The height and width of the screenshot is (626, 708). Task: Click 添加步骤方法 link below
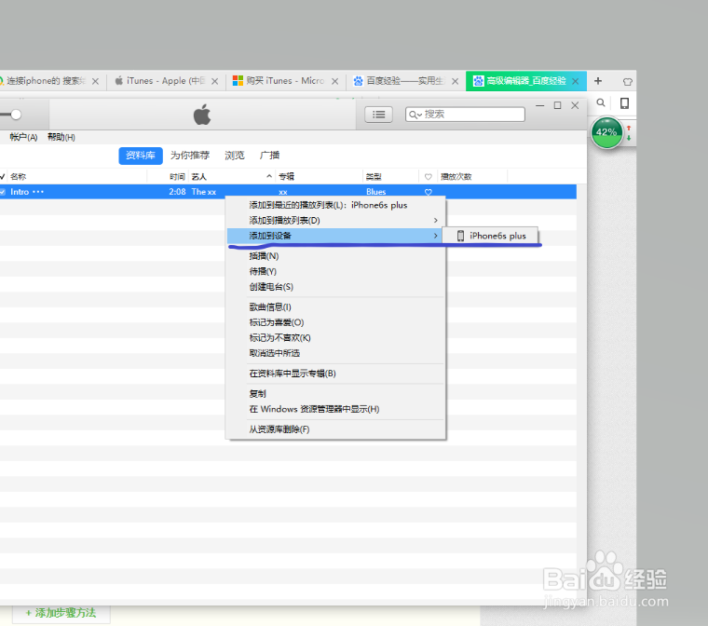coord(61,613)
